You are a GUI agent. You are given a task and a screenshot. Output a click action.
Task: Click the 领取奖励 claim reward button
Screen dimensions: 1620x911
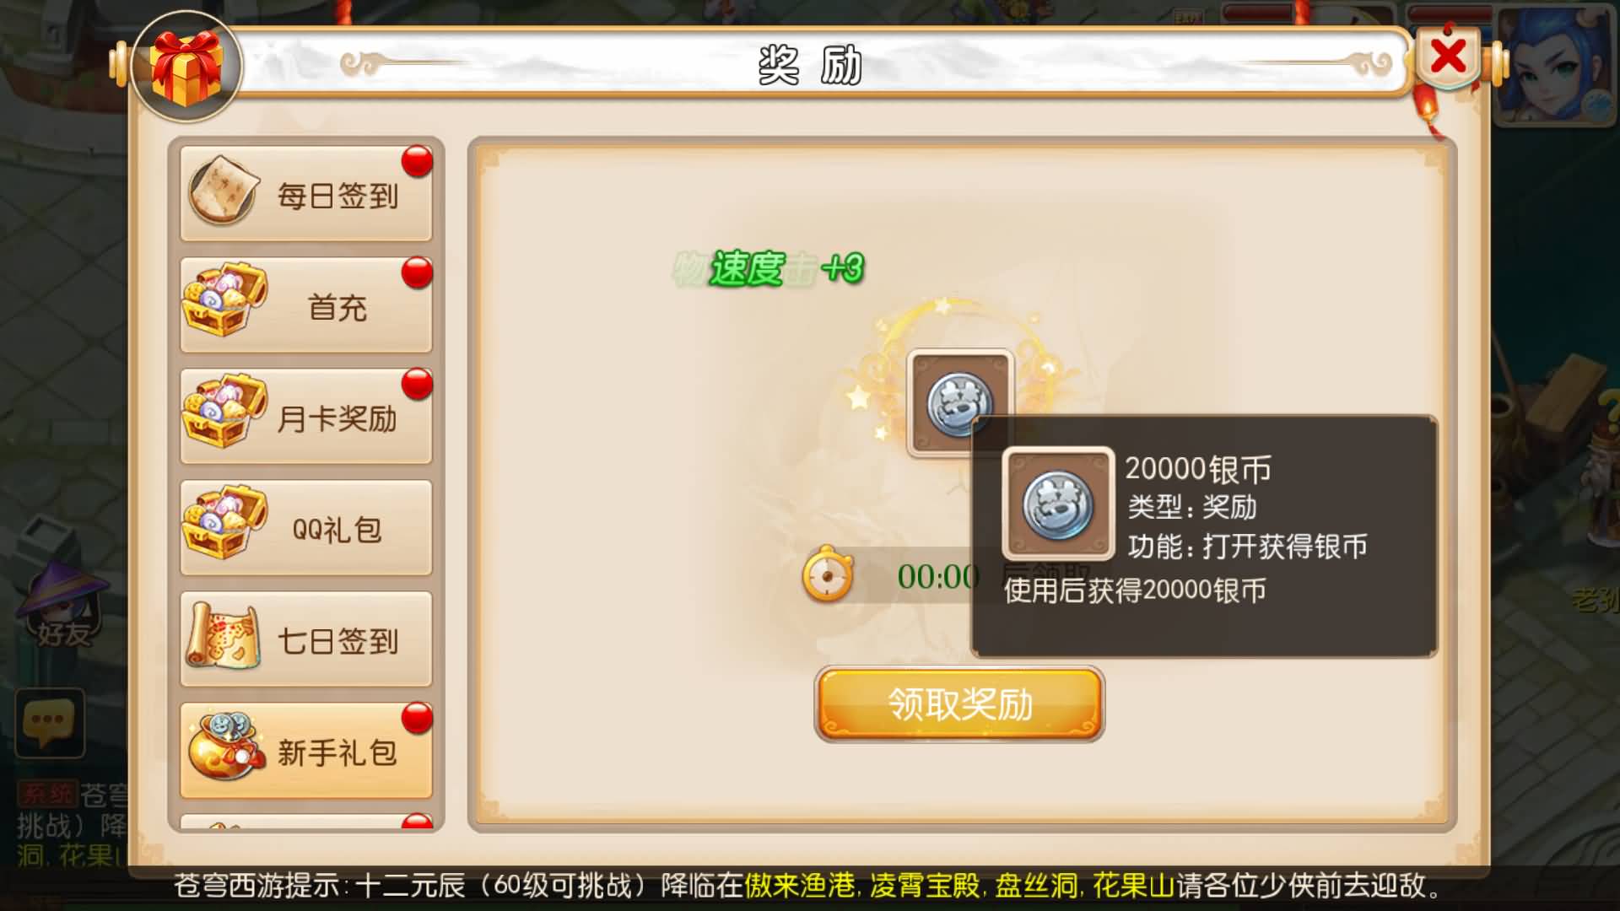959,703
